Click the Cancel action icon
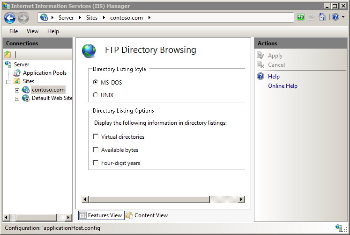This screenshot has height=235, width=350. click(x=261, y=65)
